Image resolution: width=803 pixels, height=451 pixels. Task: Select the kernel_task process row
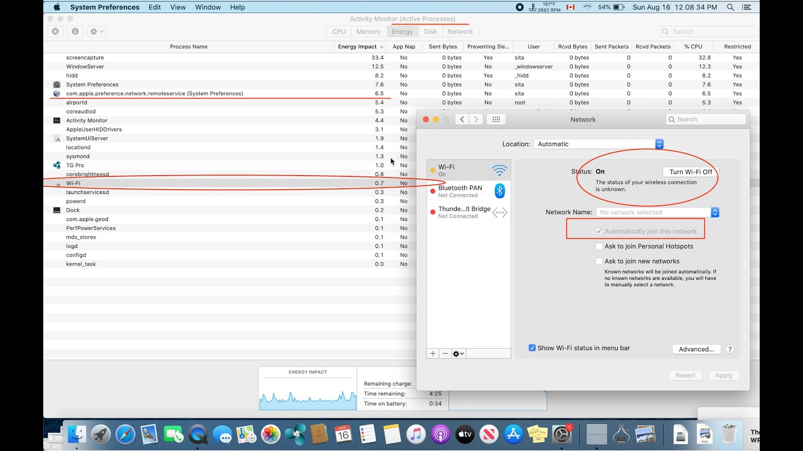[230, 264]
